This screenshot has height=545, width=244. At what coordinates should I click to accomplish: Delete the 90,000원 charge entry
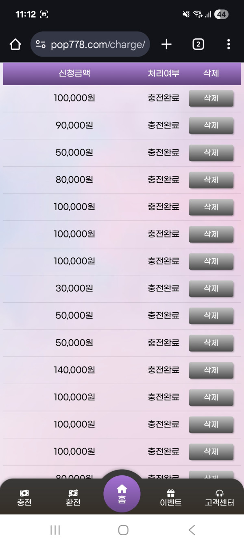[x=211, y=125]
